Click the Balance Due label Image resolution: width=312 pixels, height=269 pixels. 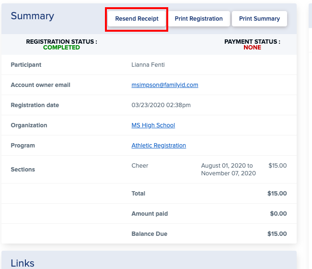(x=150, y=234)
